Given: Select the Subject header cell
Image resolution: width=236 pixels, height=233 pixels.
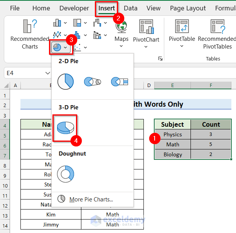Looking at the screenshot, I should point(172,124).
